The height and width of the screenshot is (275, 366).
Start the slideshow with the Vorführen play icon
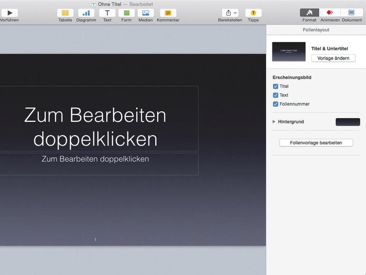(10, 13)
